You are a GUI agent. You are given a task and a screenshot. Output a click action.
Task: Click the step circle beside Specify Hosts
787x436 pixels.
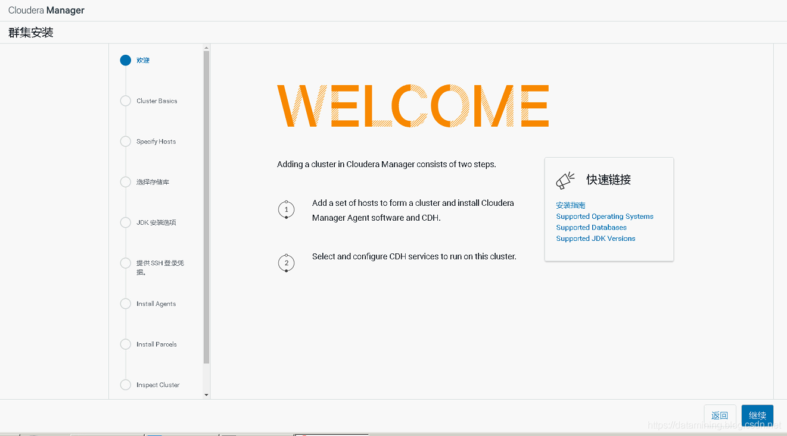pos(125,142)
